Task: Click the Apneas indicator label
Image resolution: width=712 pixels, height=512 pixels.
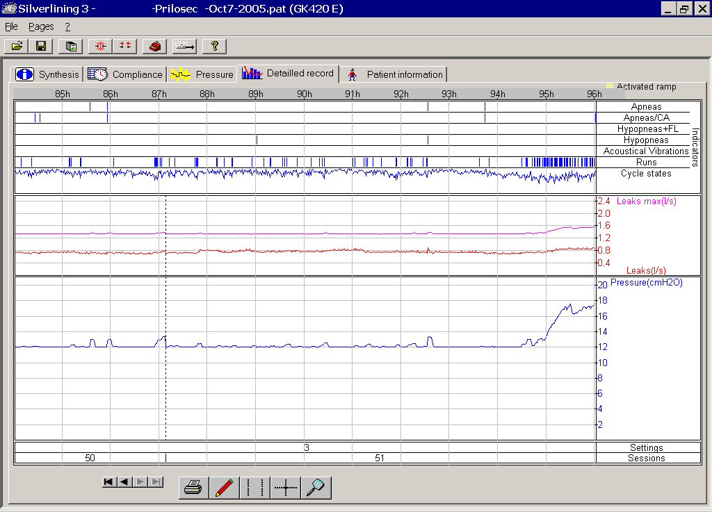Action: pos(646,106)
